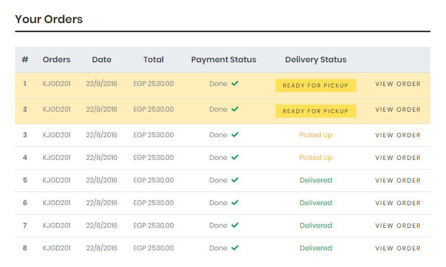Click the green checkmark in row 1
The height and width of the screenshot is (267, 446).
235,83
